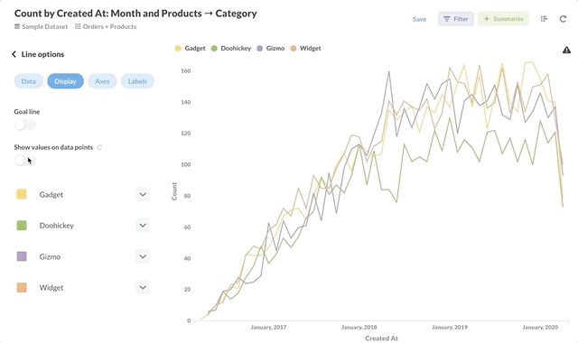
Task: Open the notebook editor icon
Action: coord(544,19)
